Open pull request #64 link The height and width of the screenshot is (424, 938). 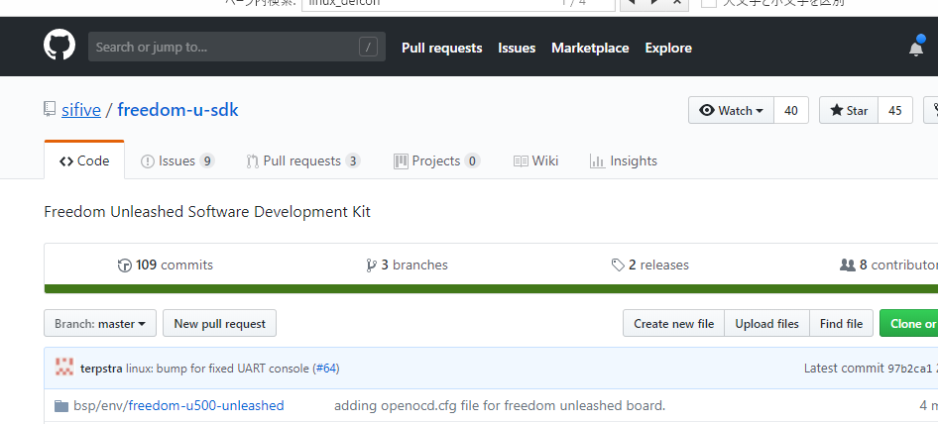tap(326, 369)
